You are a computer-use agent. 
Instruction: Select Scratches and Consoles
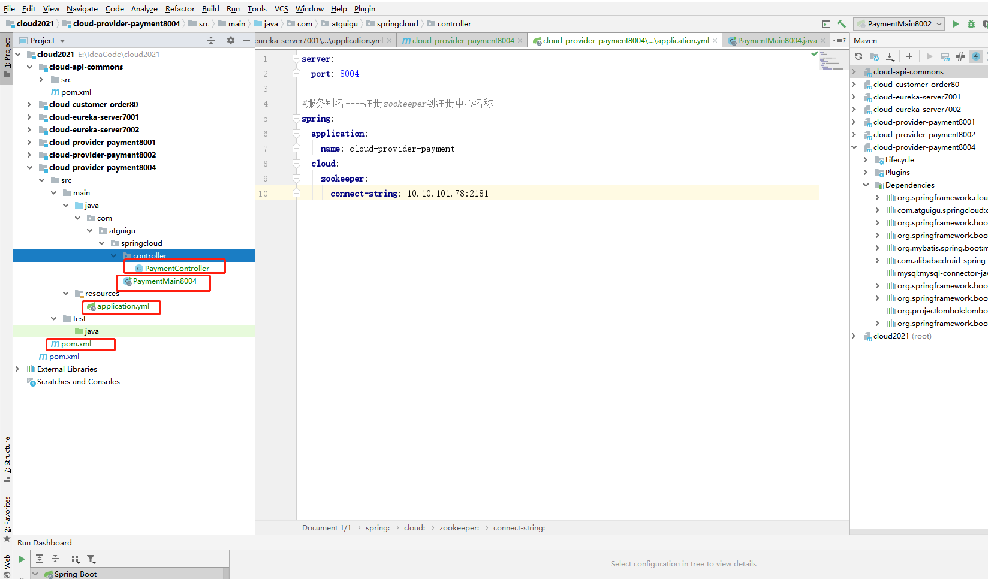point(78,381)
